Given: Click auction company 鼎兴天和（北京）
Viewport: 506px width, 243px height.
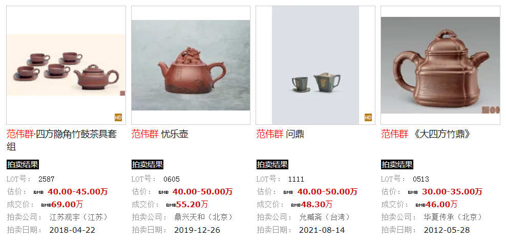Looking at the screenshot, I should coord(203,217).
